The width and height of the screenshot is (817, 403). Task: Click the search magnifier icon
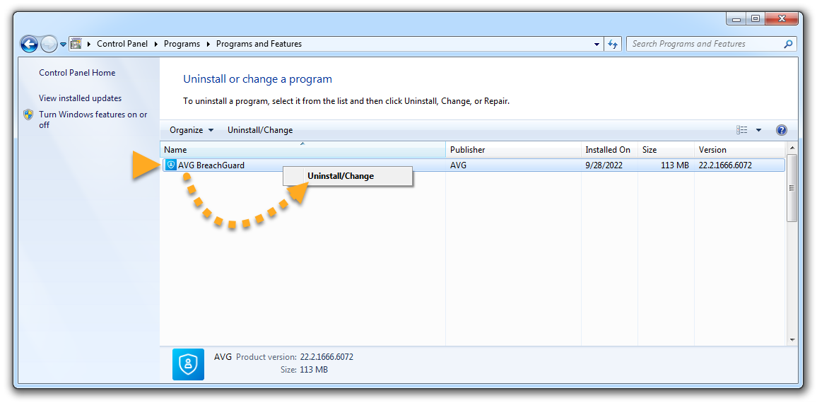tap(788, 44)
